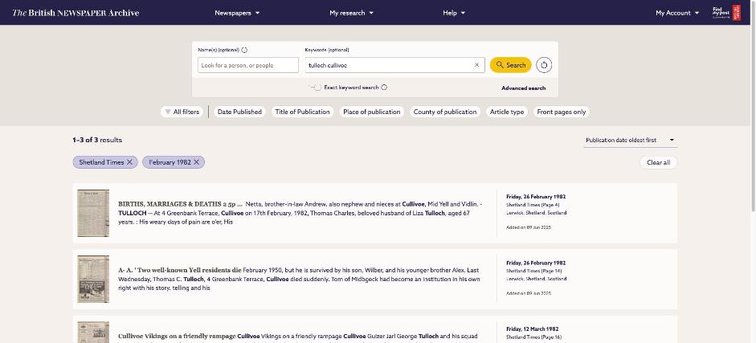Focus the Keywords field containing tulloch cullivoe
This screenshot has height=343, width=756.
click(x=395, y=65)
